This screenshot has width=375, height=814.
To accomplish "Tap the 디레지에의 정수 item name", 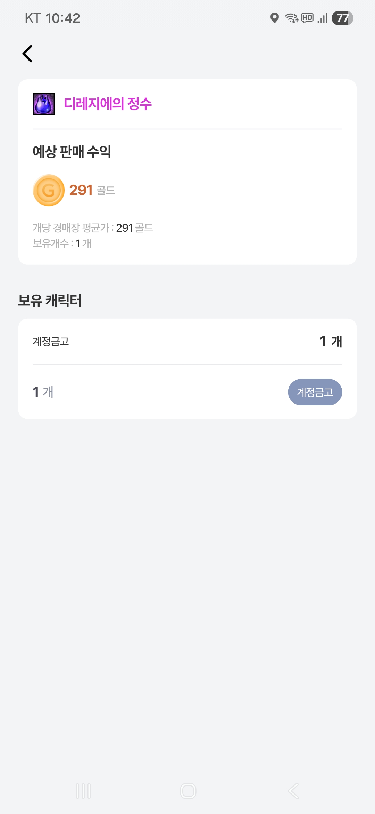I will pos(108,104).
